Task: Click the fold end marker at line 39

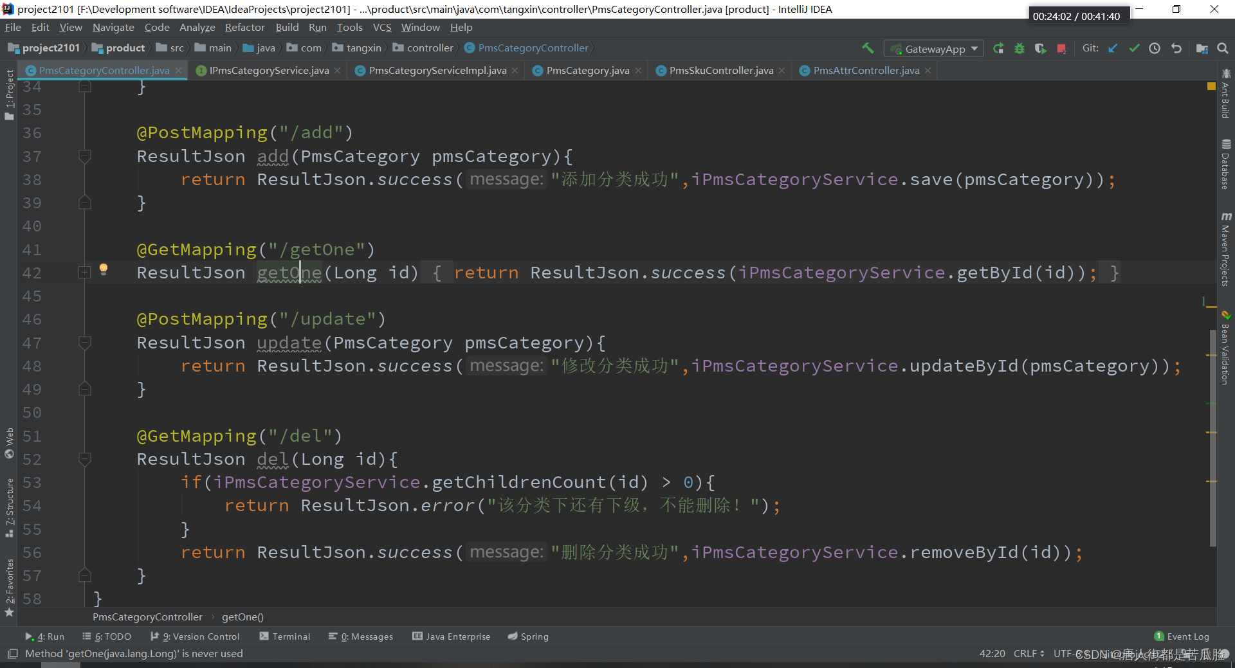Action: click(x=84, y=203)
